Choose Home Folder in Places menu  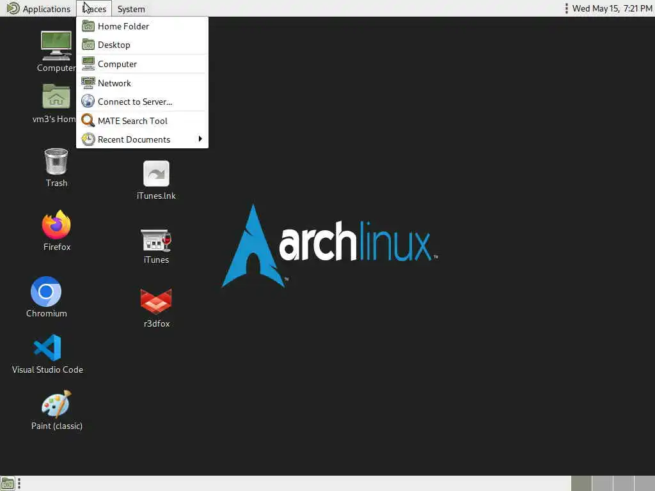tap(143, 26)
